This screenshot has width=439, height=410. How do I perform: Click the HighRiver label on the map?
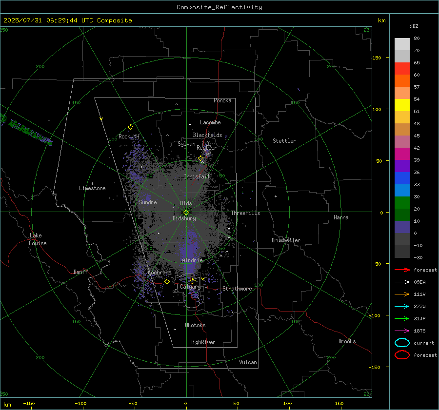click(x=202, y=342)
